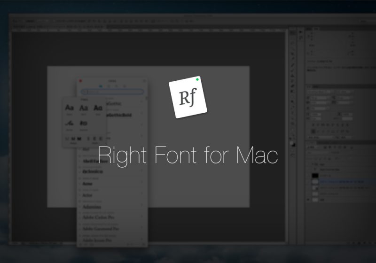This screenshot has height=263, width=376.
Task: Select the Acme font row
Action: (112, 183)
